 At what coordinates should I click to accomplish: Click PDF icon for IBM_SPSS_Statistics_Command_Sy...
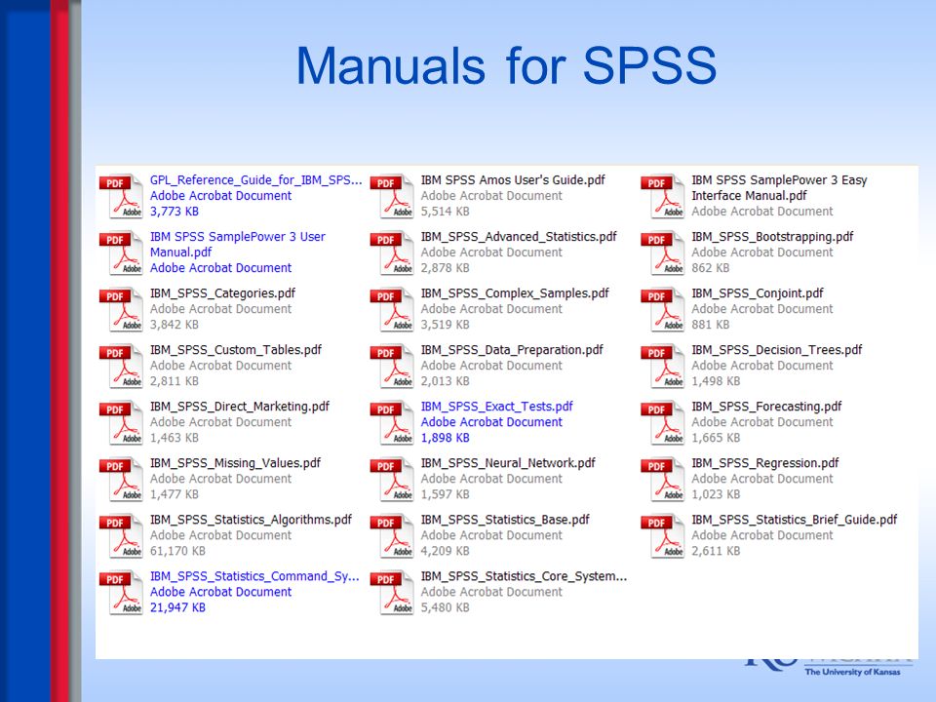tap(121, 592)
